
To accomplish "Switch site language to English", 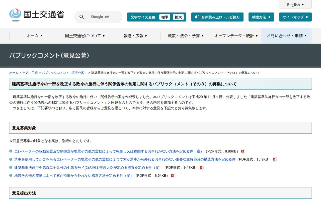I will (x=295, y=4).
